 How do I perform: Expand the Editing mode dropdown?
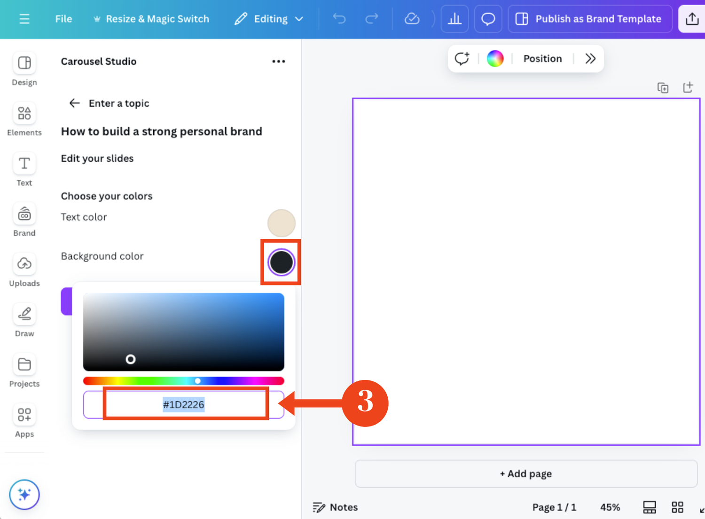(299, 19)
